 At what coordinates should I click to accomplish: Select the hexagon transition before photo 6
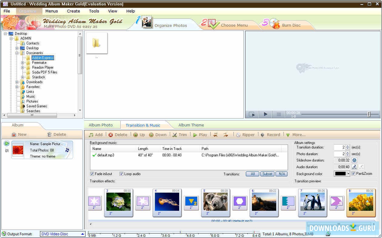point(240,203)
